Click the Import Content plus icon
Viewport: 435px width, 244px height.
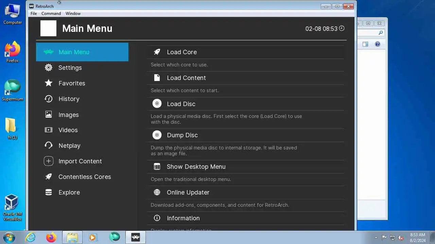coord(49,161)
